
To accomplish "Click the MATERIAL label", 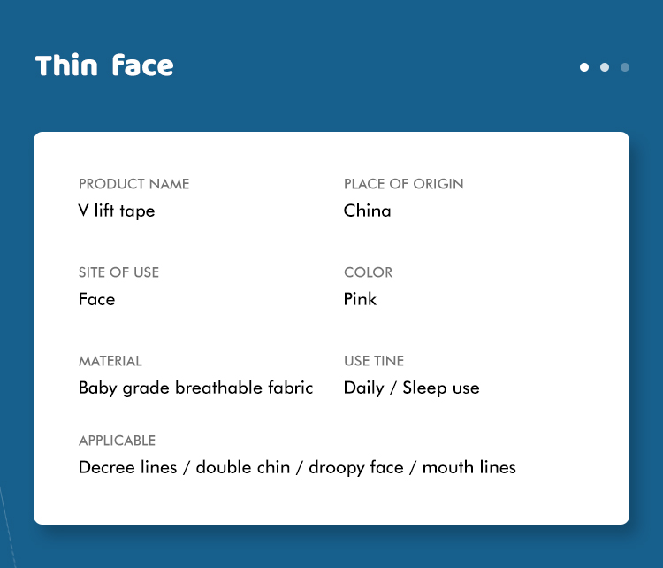I will click(110, 361).
